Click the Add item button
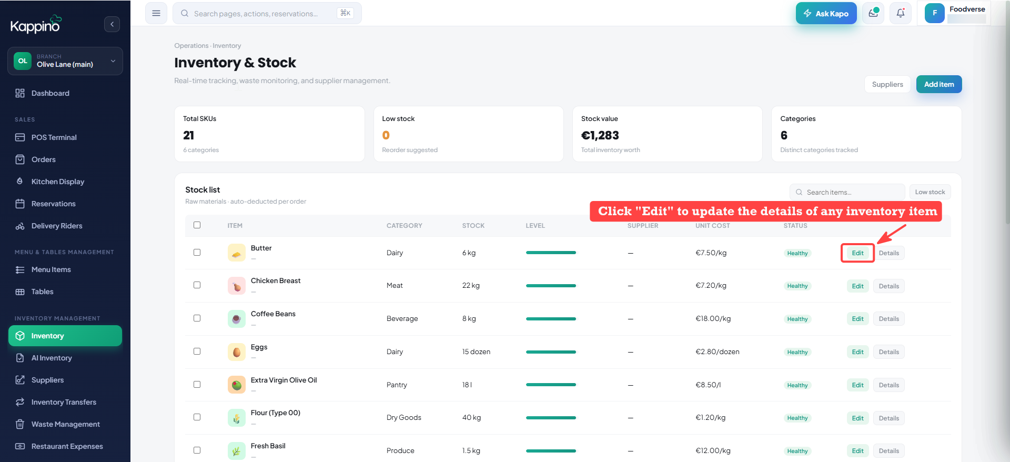 tap(939, 84)
